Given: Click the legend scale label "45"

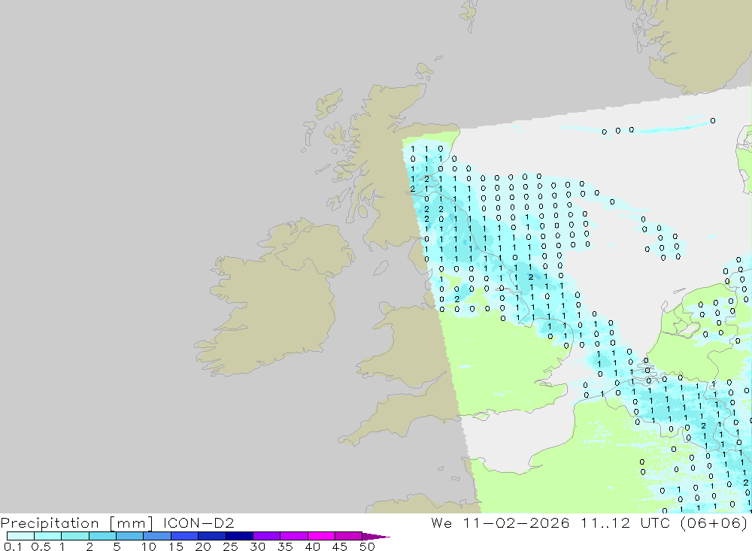Looking at the screenshot, I should [340, 546].
